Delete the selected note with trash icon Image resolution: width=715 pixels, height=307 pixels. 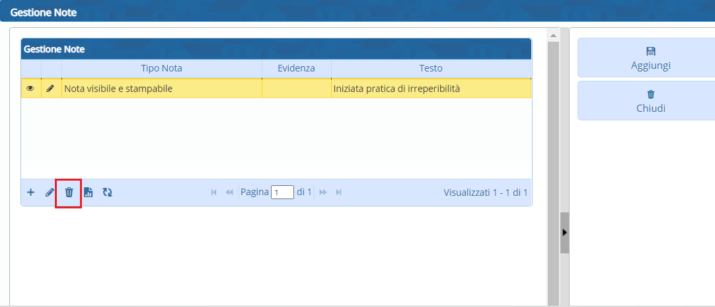click(69, 193)
